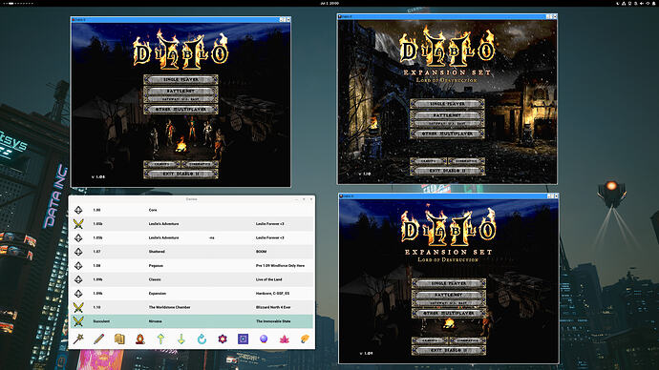Click the octahedron icon beside 1.09b Expansion

click(x=78, y=293)
